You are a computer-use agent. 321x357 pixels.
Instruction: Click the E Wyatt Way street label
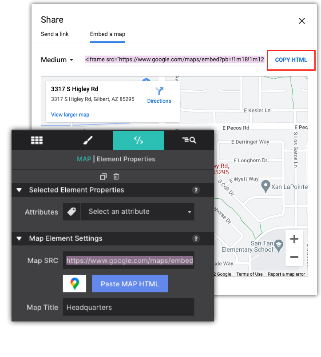[x=244, y=180]
